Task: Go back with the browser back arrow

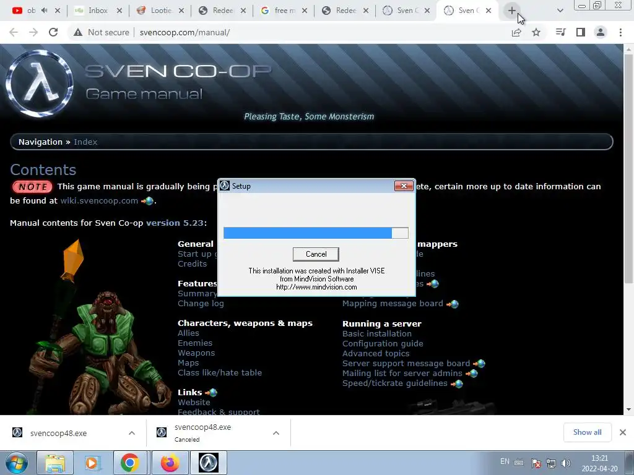Action: click(x=14, y=32)
